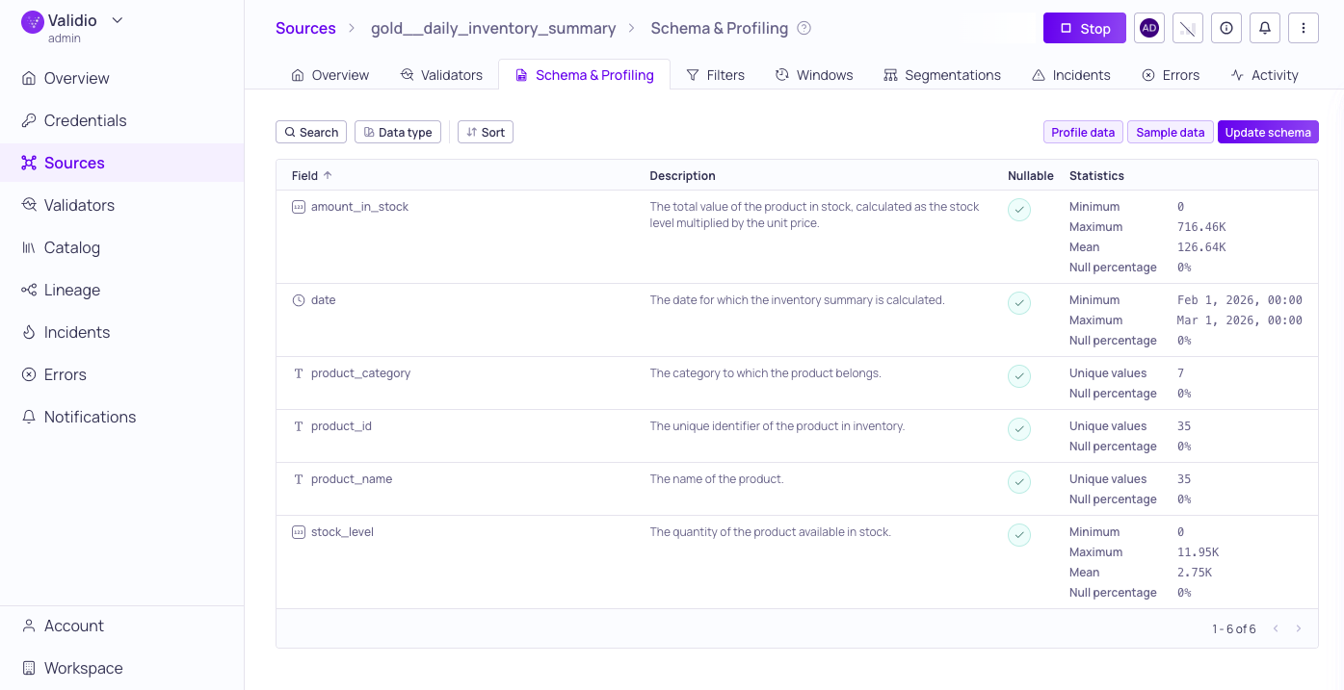
Task: Open Overview in the sidebar
Action: click(x=121, y=78)
